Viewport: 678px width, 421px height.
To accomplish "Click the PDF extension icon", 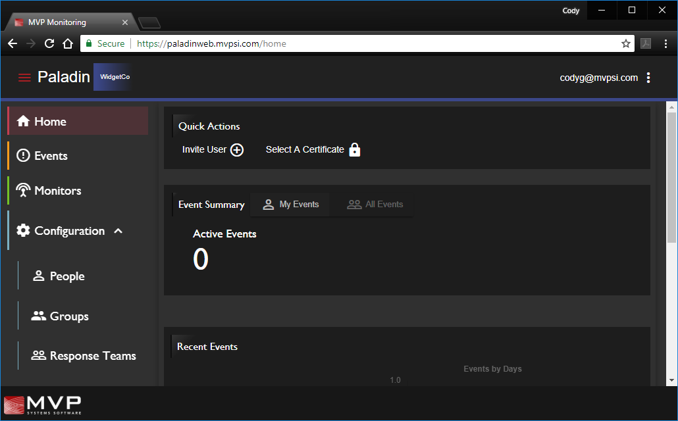I will pos(646,43).
